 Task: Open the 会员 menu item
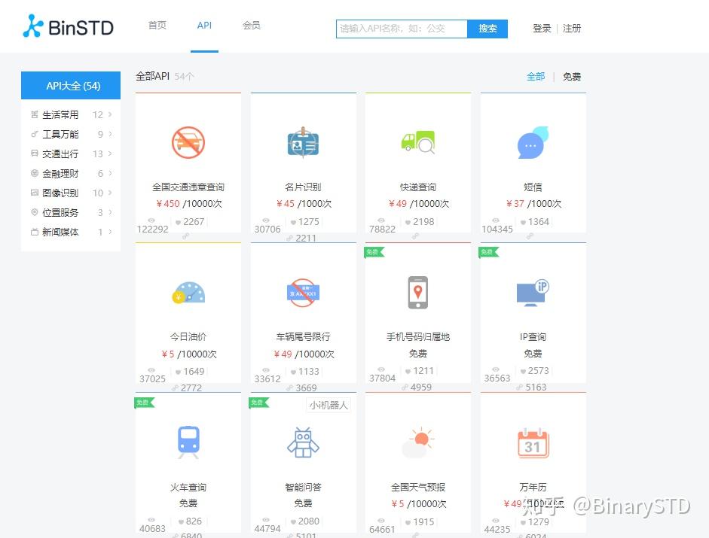pos(251,25)
